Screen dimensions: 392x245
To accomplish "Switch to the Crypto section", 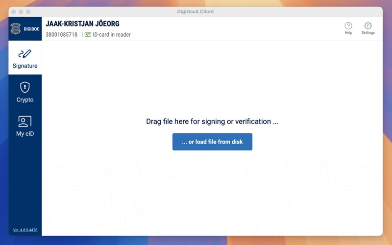I will click(x=25, y=92).
